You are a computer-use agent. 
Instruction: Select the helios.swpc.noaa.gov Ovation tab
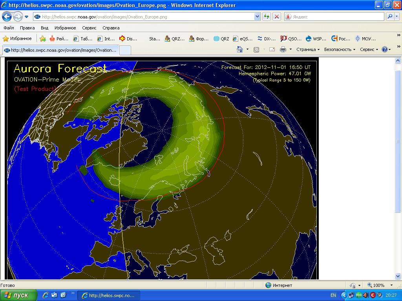click(61, 50)
